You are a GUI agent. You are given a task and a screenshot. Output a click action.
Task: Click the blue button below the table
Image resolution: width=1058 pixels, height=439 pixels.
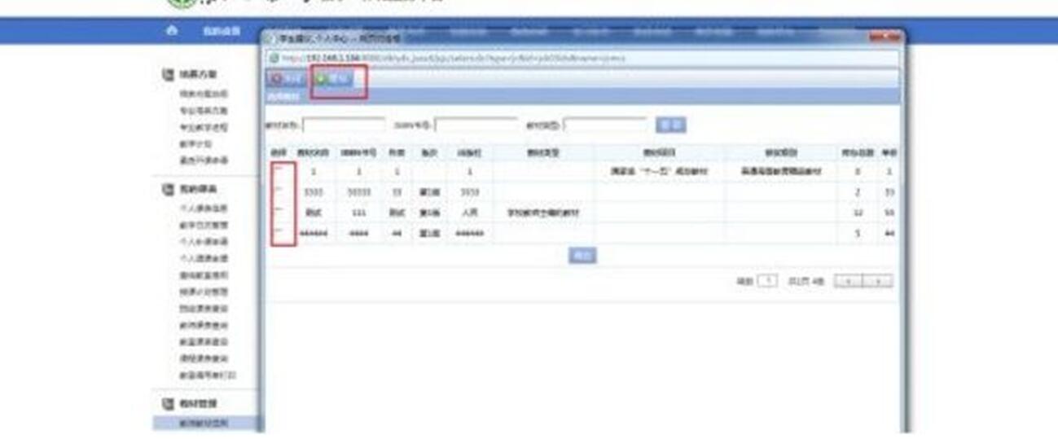(x=582, y=256)
